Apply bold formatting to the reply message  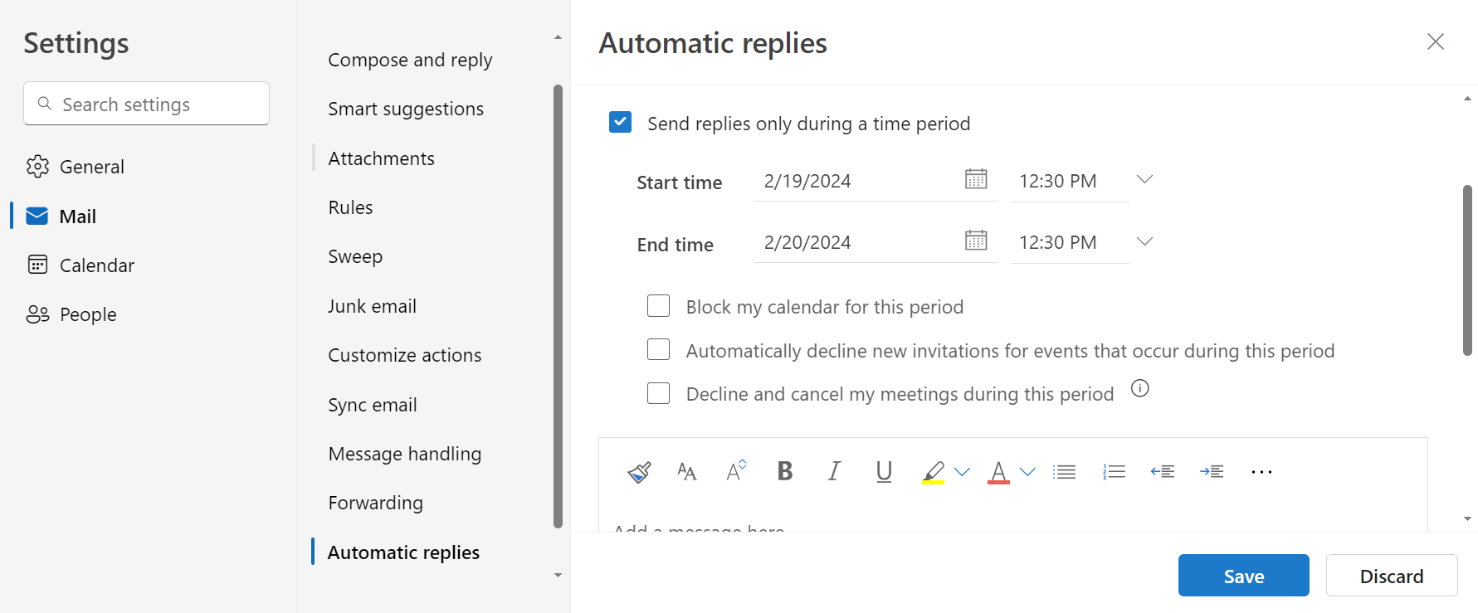[x=784, y=471]
